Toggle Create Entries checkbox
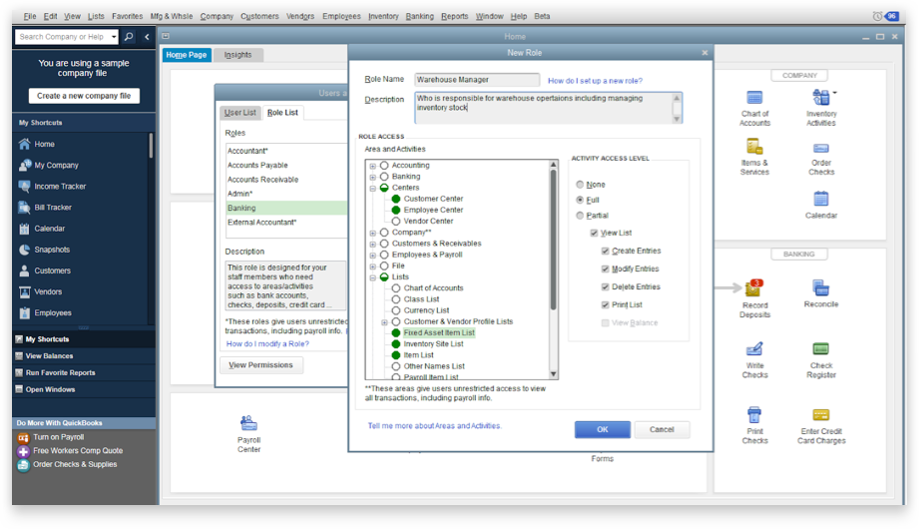Screen dimensions: 920x529 [x=605, y=251]
